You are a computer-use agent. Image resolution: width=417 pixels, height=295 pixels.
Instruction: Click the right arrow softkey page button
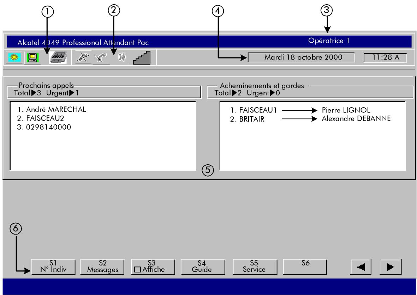(x=391, y=267)
